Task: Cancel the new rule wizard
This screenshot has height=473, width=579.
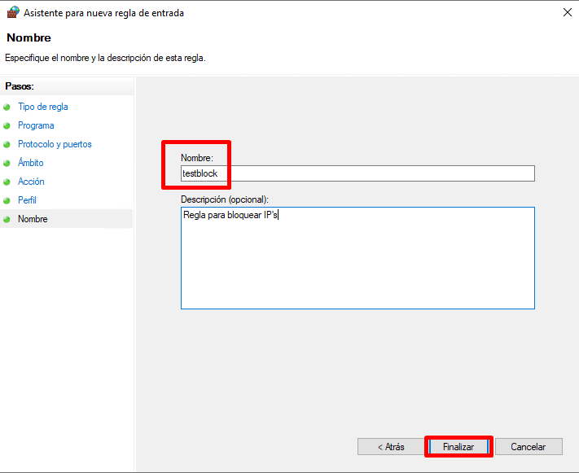Action: 529,447
